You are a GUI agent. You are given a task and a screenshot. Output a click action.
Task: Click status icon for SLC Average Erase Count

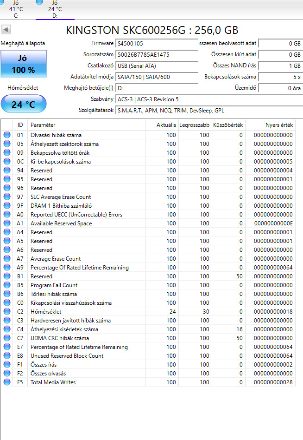[7, 197]
